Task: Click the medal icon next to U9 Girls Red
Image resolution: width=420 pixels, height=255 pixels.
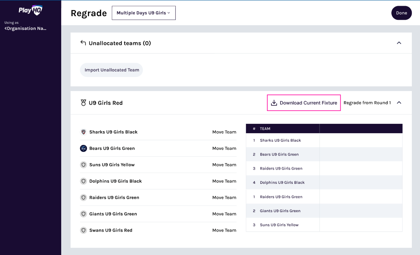Action: [83, 103]
